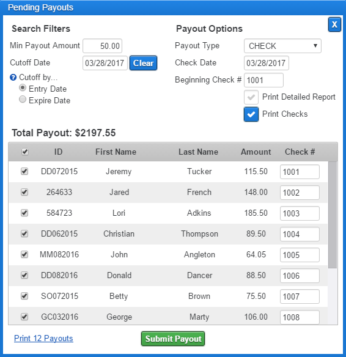Enable the Print Detailed Report checkbox
The height and width of the screenshot is (357, 346).
click(x=251, y=97)
